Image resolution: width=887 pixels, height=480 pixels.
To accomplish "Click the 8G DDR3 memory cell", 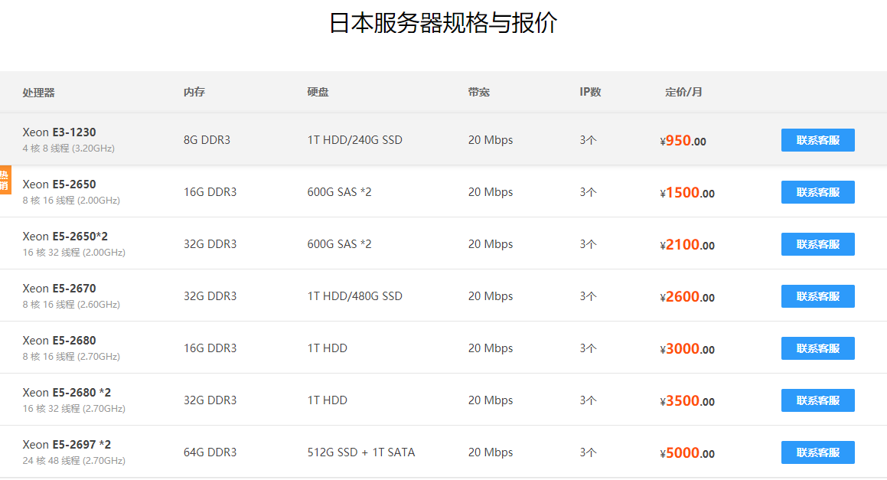I will click(x=207, y=140).
